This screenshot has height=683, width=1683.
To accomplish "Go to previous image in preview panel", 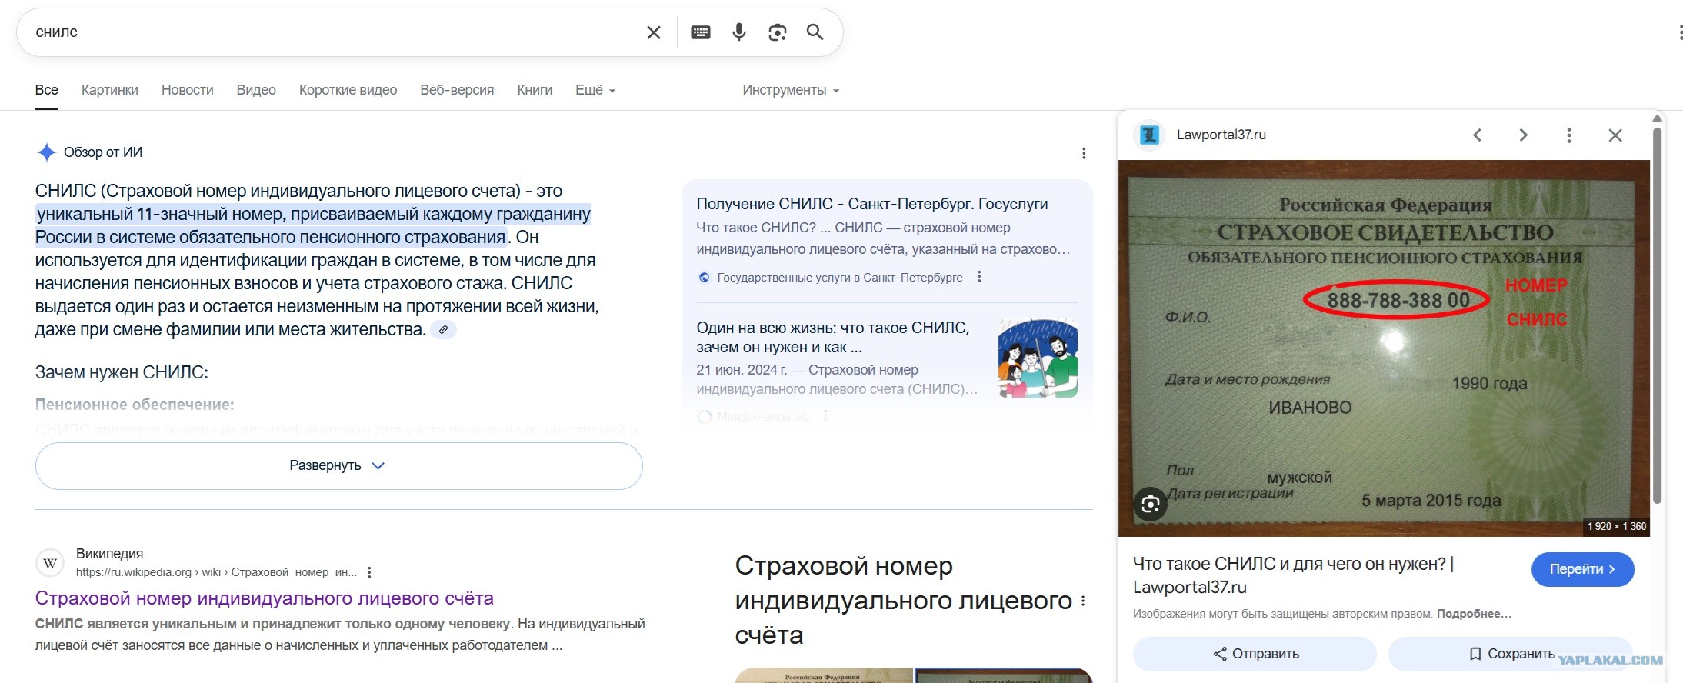I will pos(1477,135).
